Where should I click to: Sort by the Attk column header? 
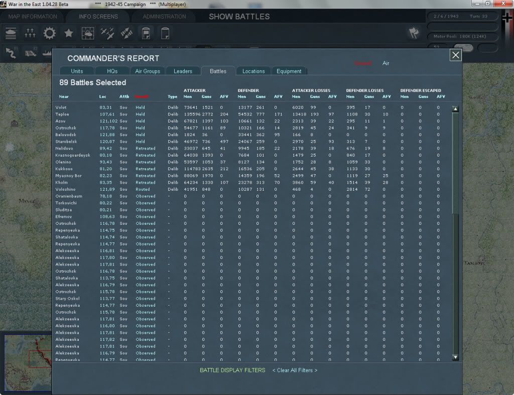(124, 97)
